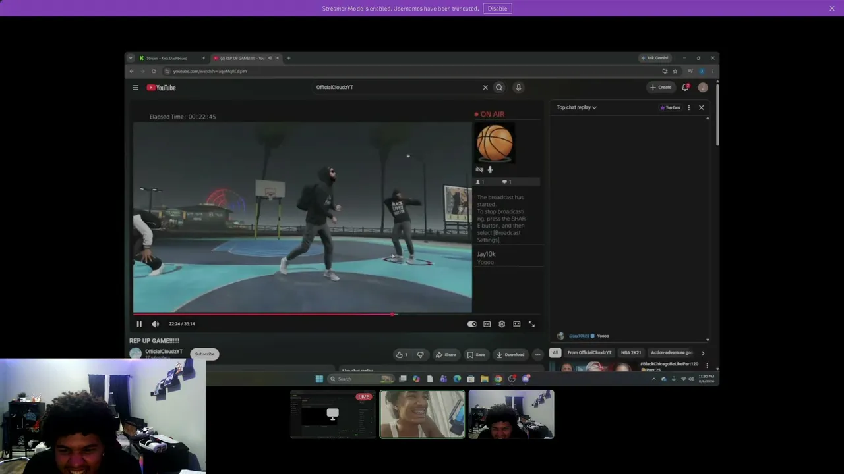Go to the YouTube home logo

point(162,88)
